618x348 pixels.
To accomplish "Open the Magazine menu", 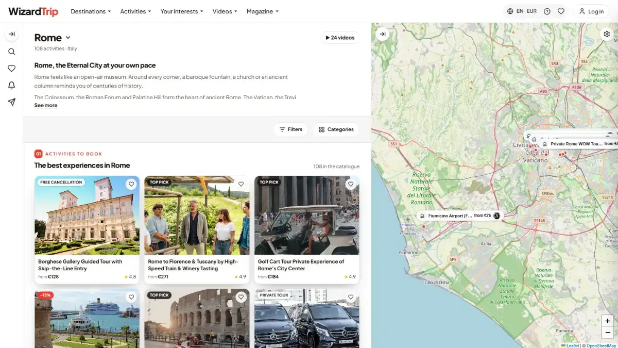I will pyautogui.click(x=263, y=11).
